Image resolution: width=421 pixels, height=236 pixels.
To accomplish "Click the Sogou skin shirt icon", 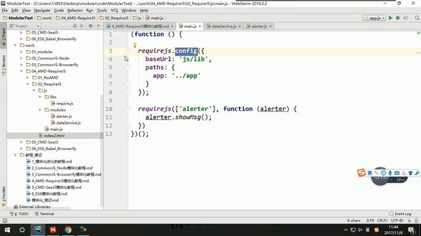I will (410, 173).
